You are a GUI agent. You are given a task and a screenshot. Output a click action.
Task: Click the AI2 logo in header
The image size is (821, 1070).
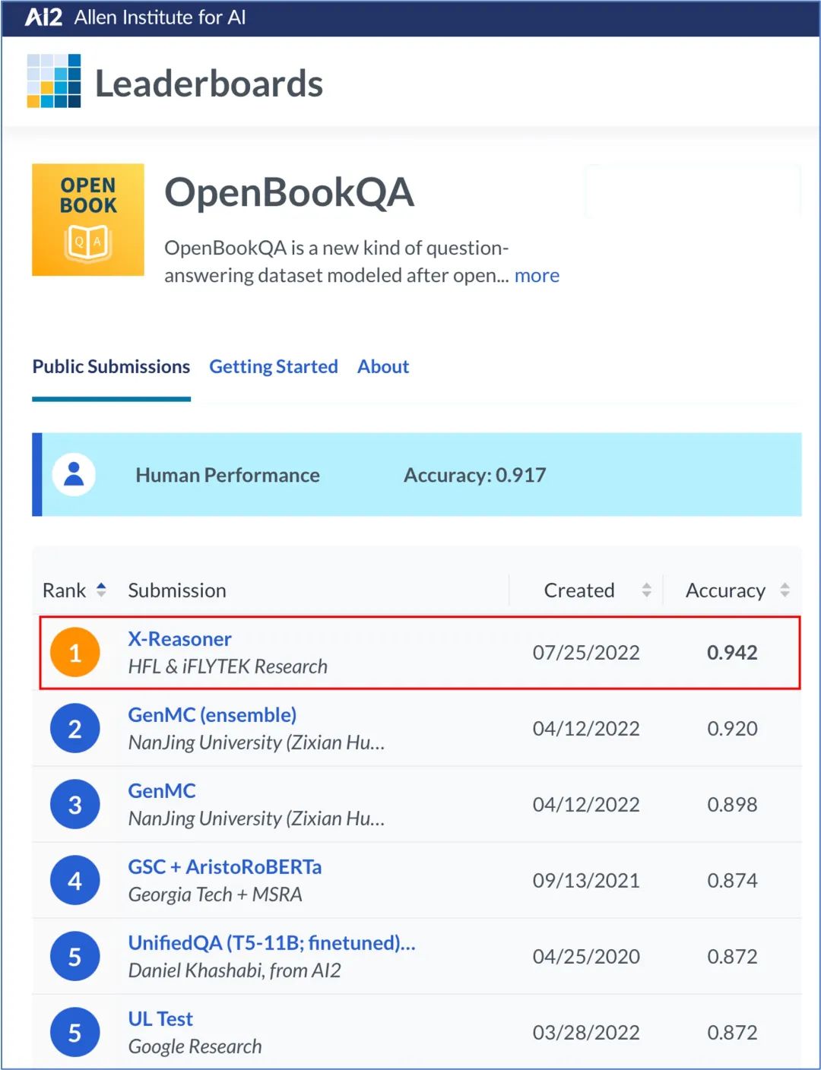(44, 17)
